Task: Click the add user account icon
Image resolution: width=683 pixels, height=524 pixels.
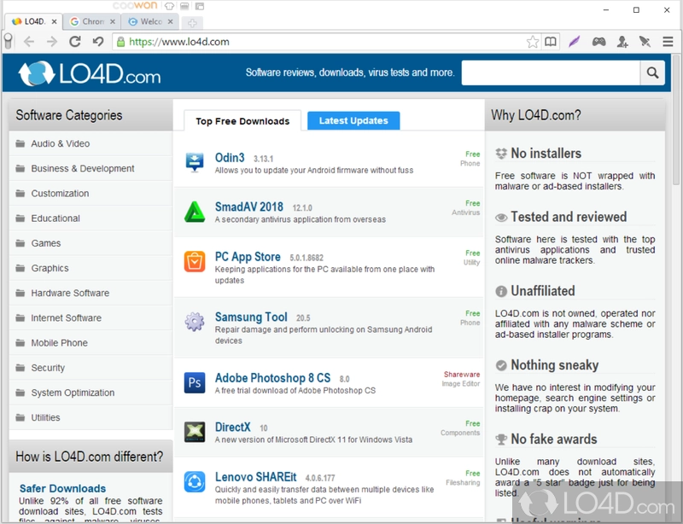Action: pyautogui.click(x=622, y=42)
